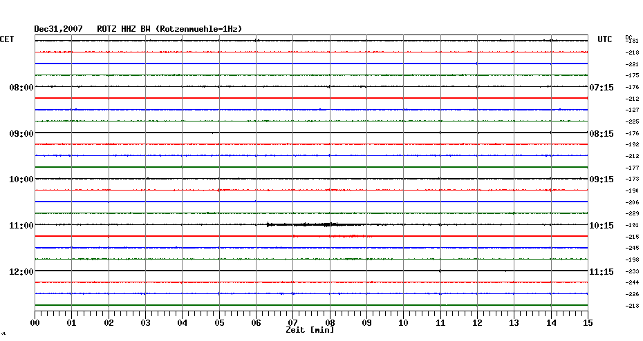The height and width of the screenshot is (341, 643).
Task: Click the 10:15 UTC time label
Action: [602, 226]
